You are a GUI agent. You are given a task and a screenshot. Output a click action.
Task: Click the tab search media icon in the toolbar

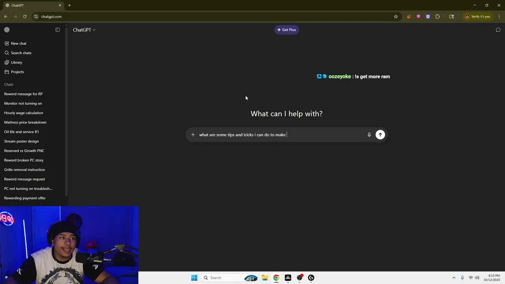click(452, 17)
